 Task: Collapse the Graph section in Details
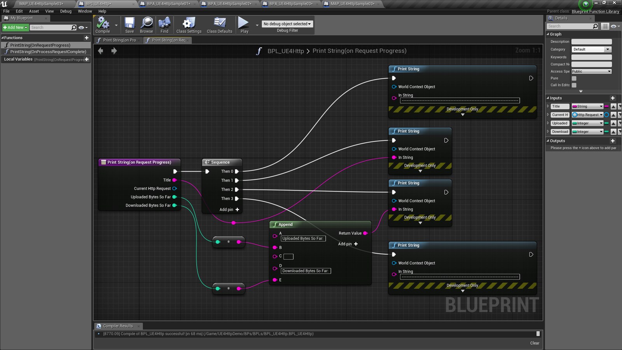click(548, 34)
